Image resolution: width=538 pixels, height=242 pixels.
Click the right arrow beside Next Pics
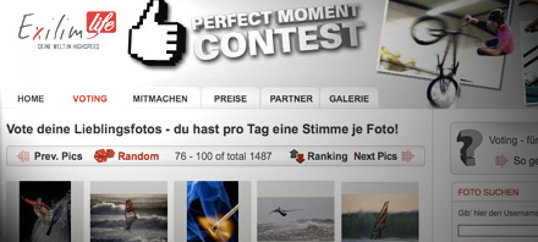click(x=408, y=156)
